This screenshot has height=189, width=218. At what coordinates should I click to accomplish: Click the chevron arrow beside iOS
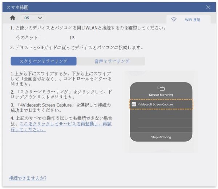pyautogui.click(x=40, y=17)
